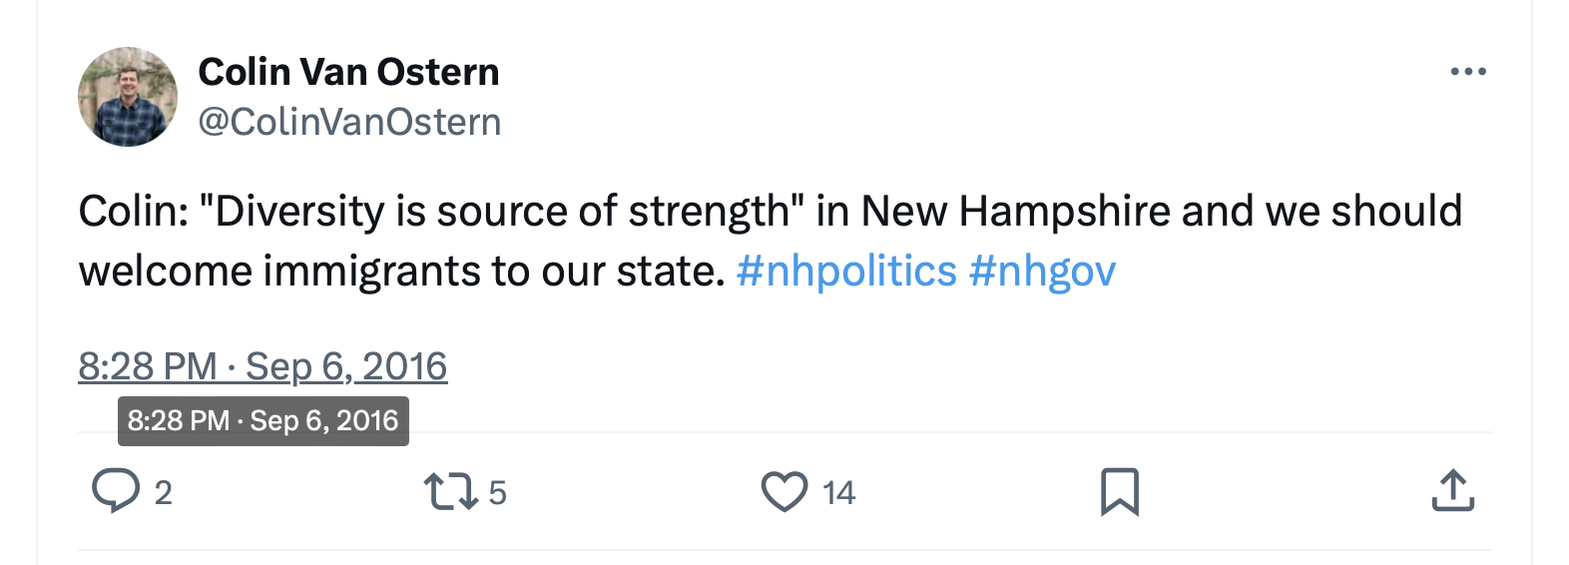The height and width of the screenshot is (565, 1569).
Task: Click the reply count showing 2
Action: pyautogui.click(x=164, y=492)
